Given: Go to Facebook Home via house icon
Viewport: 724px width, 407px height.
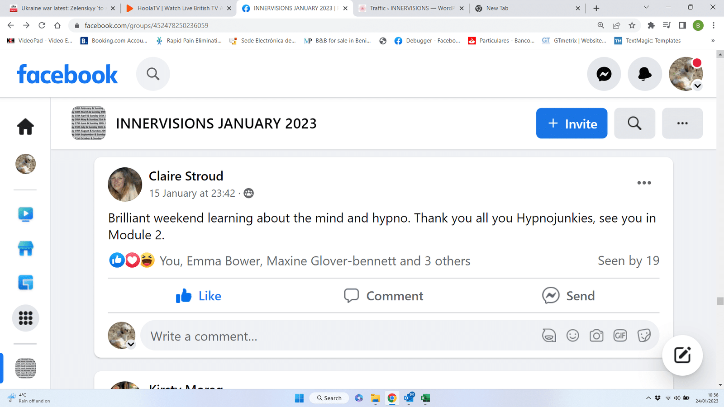Looking at the screenshot, I should 25,127.
